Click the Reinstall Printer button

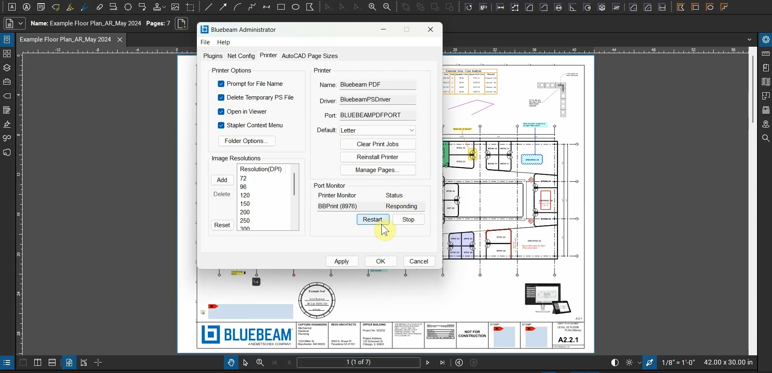click(378, 157)
